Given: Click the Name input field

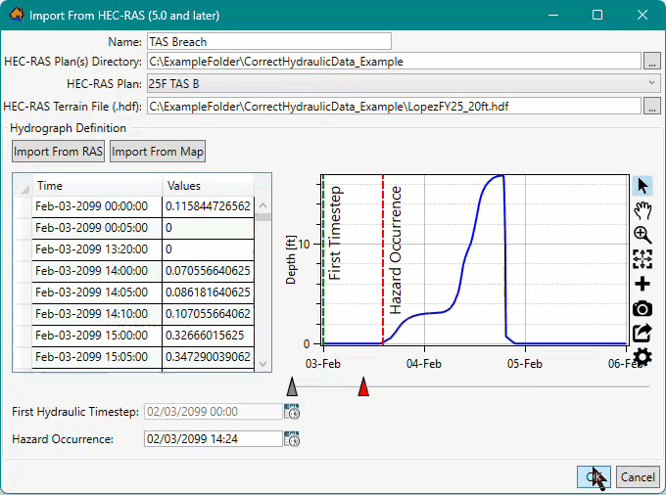Looking at the screenshot, I should coord(269,41).
